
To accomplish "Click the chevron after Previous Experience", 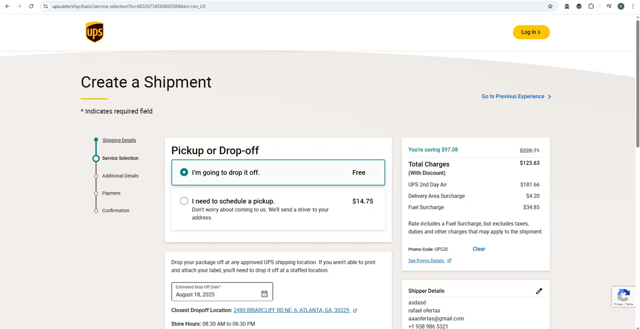I will click(x=550, y=97).
